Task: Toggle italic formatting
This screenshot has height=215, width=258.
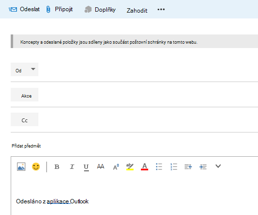Action: click(72, 167)
